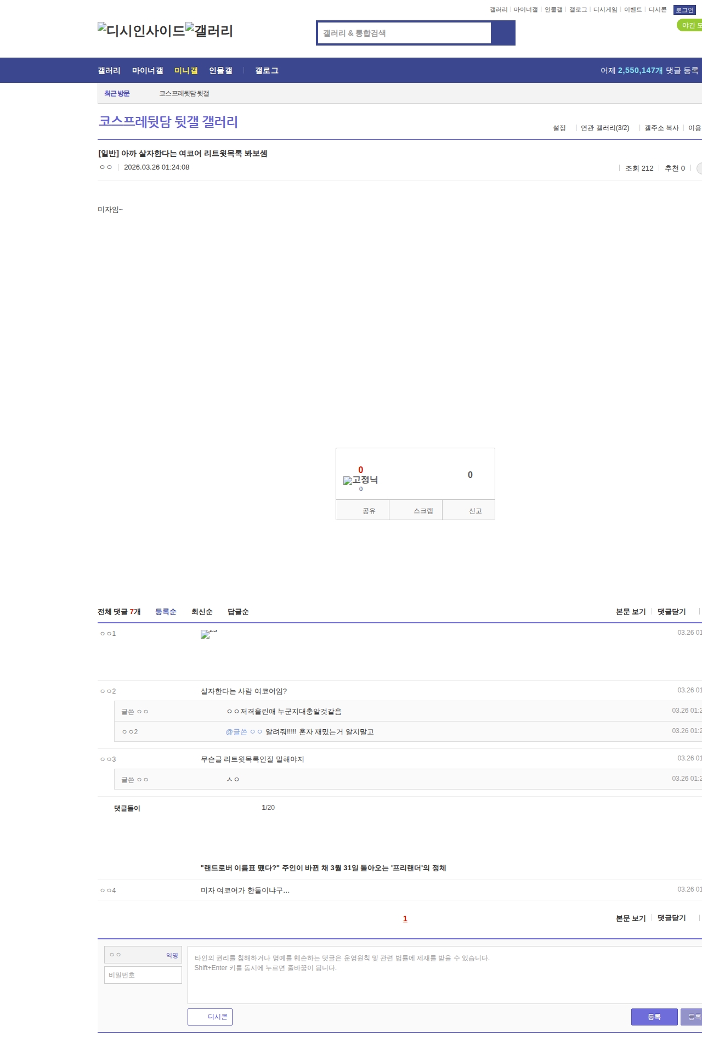The height and width of the screenshot is (1037, 702).
Task: Submit the comment with the 등록 button
Action: pos(654,1017)
